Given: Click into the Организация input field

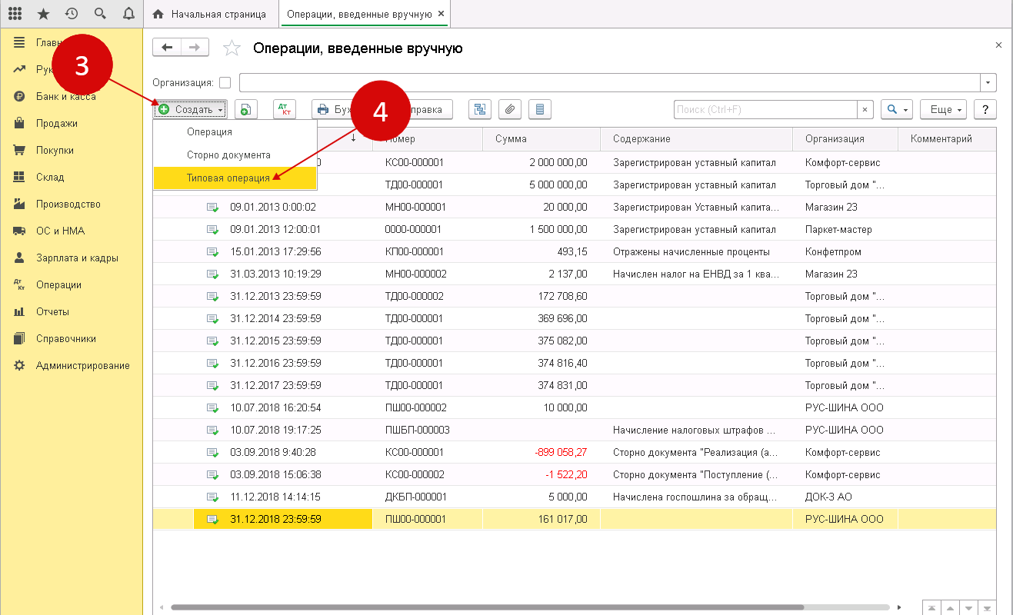Looking at the screenshot, I should 609,83.
